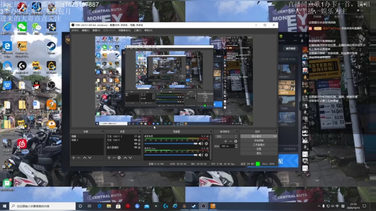This screenshot has height=211, width=376.
Task: Mute the Mic/Aux speaker icon
Action: 201,155
